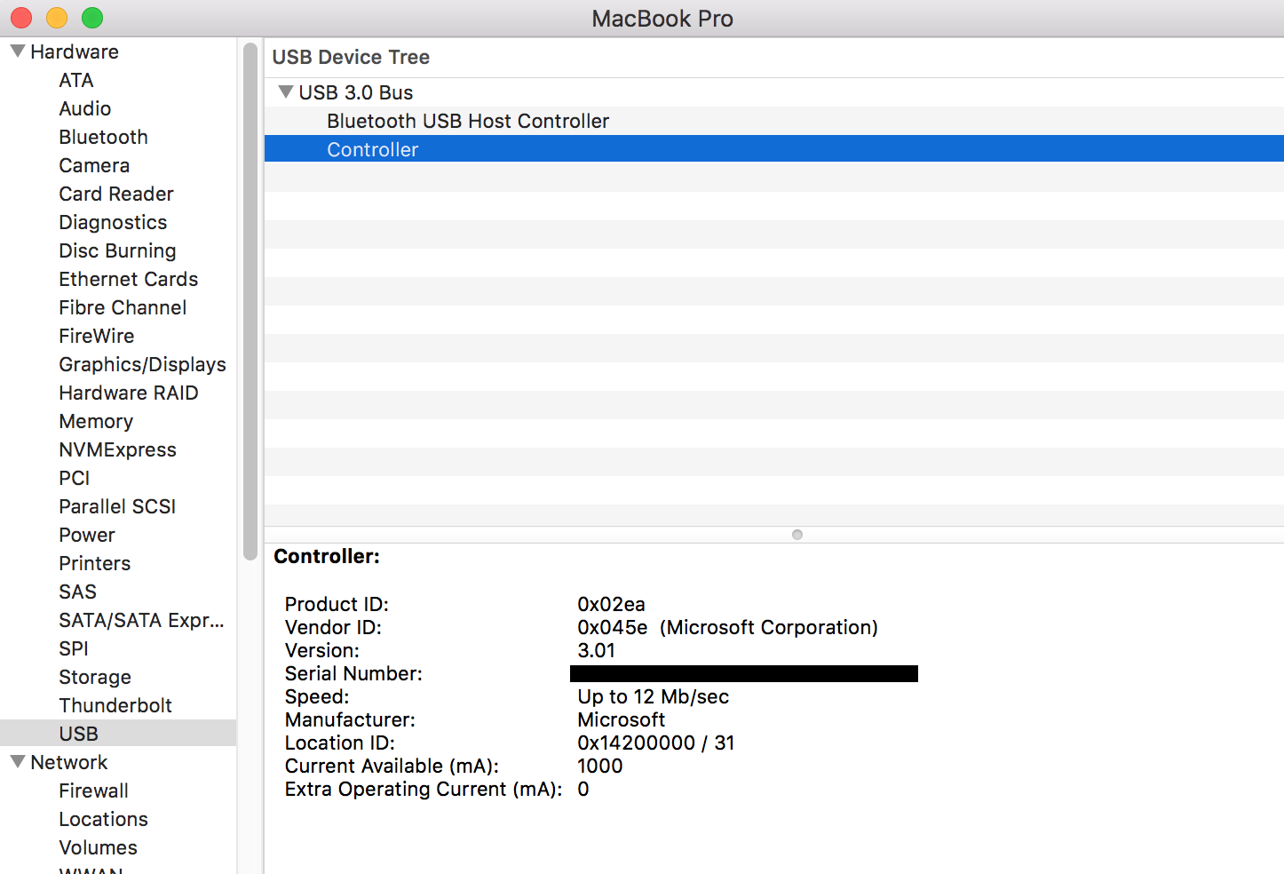View NVMExpress details
Viewport: 1284px width, 874px height.
[x=117, y=449]
